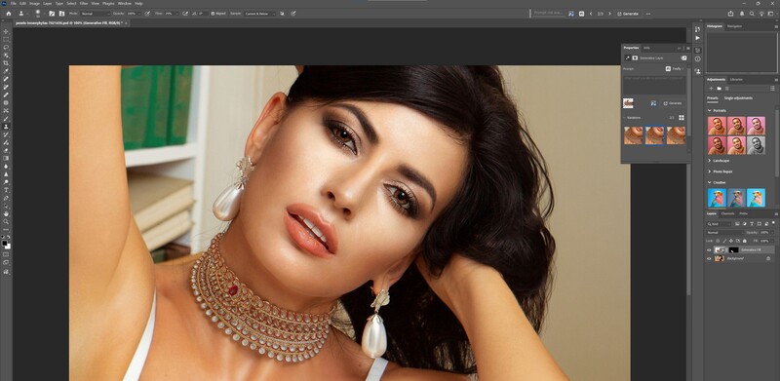Open the History panel icon in dock
The image size is (780, 381).
pyautogui.click(x=697, y=30)
